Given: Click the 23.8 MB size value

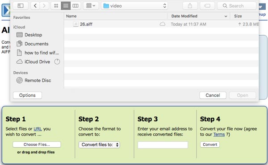Looking at the screenshot, I should 251,24.
